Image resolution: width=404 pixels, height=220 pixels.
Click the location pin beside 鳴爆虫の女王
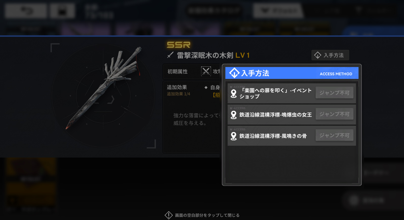point(234,115)
